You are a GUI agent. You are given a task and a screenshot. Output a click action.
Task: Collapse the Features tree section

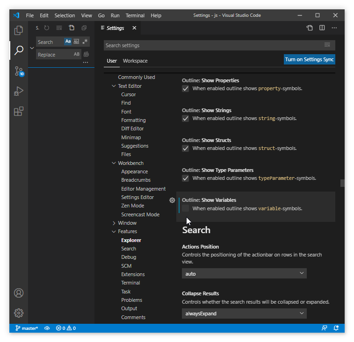point(114,231)
